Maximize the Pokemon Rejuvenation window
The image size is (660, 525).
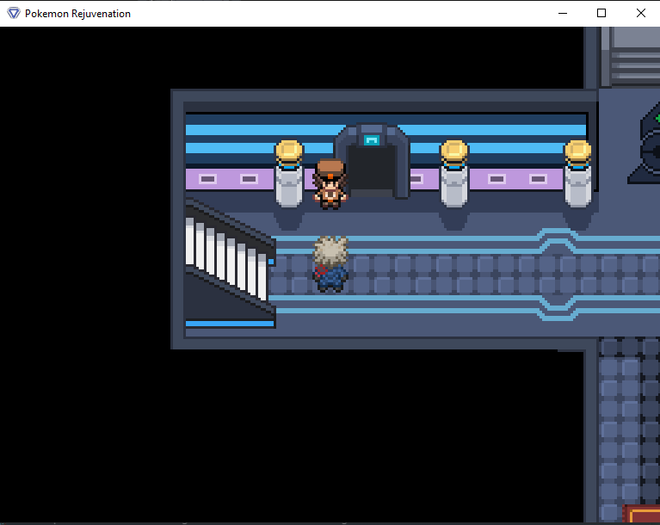(x=601, y=13)
